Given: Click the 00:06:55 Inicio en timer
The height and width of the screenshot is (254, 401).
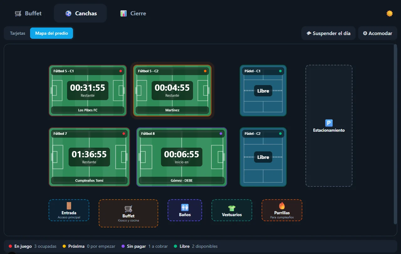Looking at the screenshot, I should click(x=182, y=157).
